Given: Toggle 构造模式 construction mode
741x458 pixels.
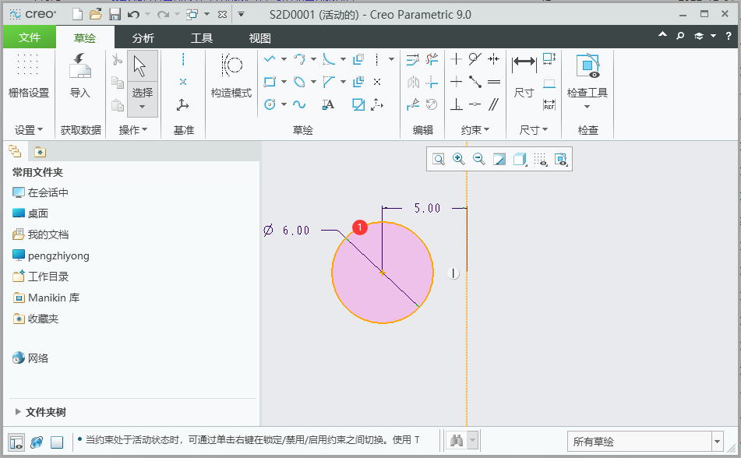Looking at the screenshot, I should pos(231,76).
